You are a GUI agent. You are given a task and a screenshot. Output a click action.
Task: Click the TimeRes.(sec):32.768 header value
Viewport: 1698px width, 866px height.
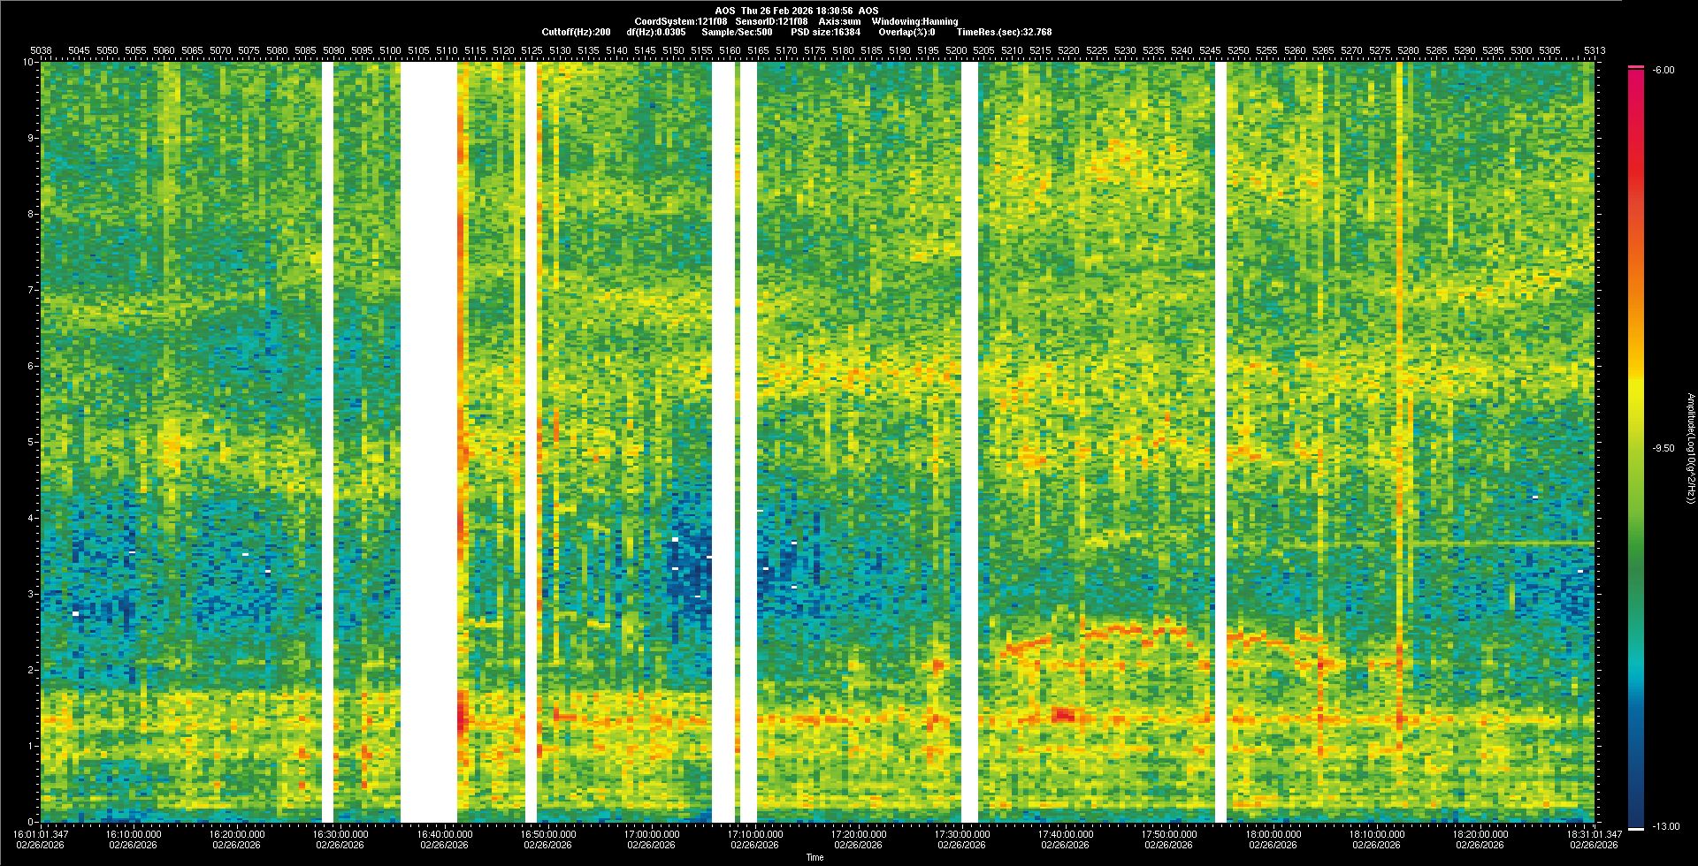pos(1004,32)
